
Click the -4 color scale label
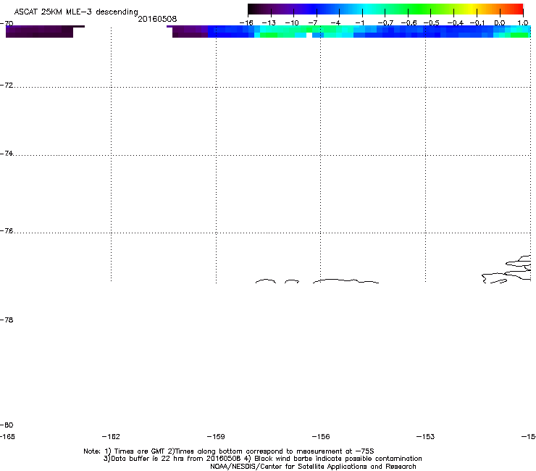tap(335, 23)
